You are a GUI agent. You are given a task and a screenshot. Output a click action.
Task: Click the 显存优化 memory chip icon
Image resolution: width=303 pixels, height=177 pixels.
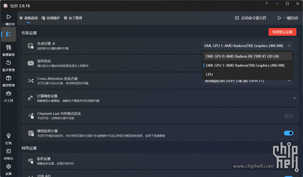coord(31,63)
